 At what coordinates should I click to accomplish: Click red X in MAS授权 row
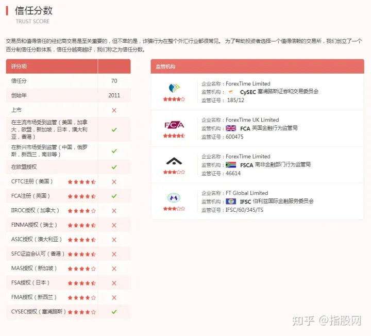[x=114, y=269]
